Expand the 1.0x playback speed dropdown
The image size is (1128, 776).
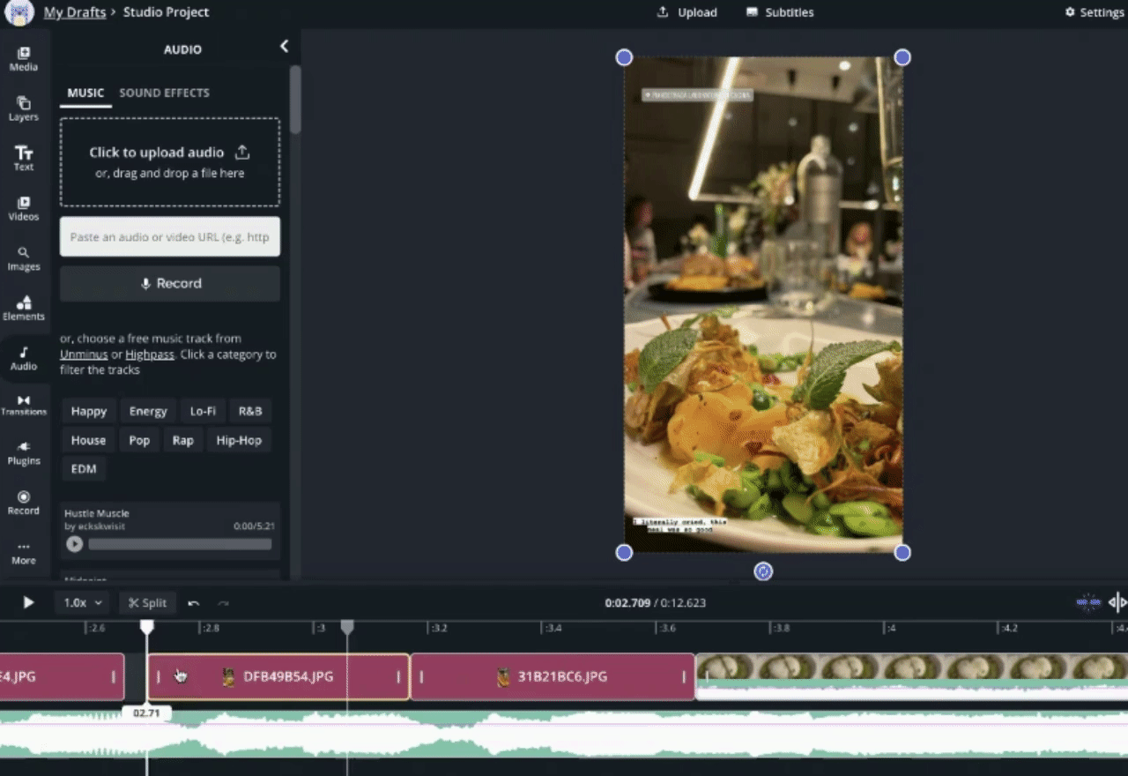point(83,603)
